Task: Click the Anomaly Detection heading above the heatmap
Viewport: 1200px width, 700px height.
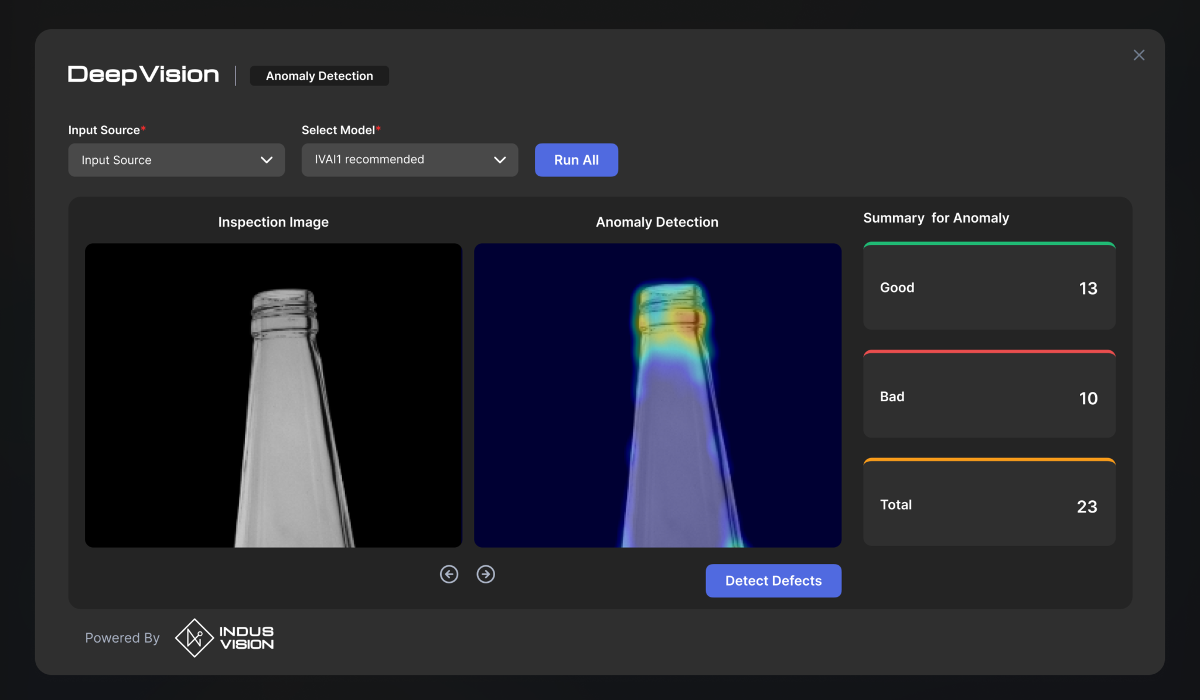Action: 657,222
